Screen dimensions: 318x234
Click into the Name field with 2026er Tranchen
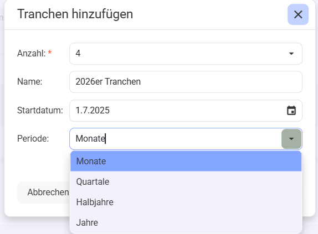pyautogui.click(x=186, y=82)
